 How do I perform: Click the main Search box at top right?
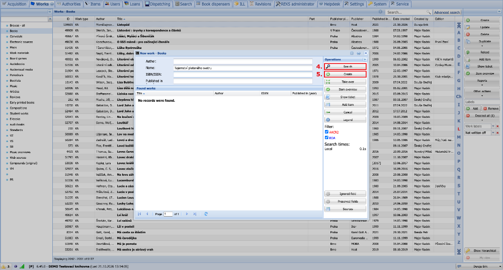point(405,12)
